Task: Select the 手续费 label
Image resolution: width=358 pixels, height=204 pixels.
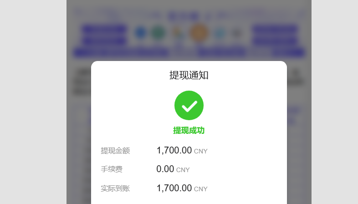Action: [112, 169]
